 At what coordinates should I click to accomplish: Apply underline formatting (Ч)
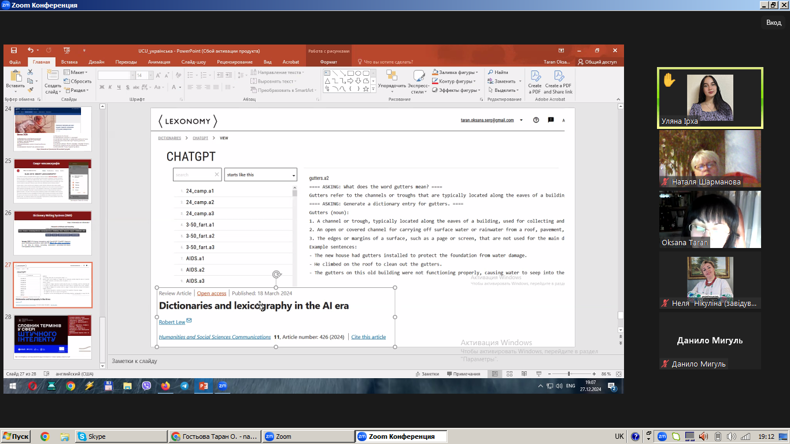pos(118,87)
